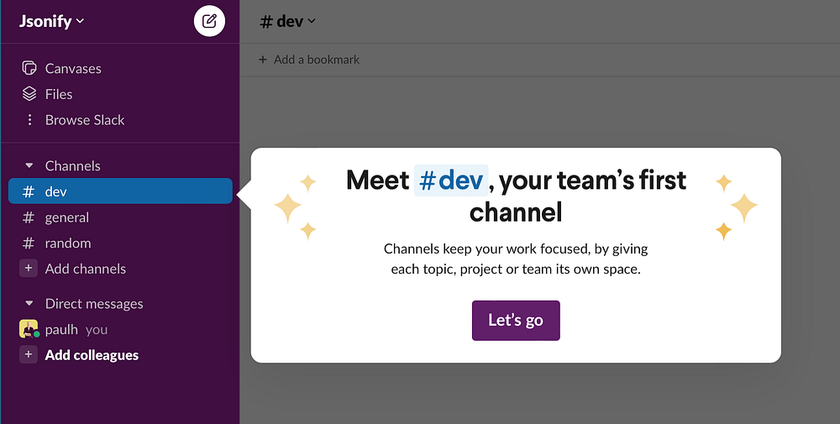Click the plus icon beside Add colleagues
The height and width of the screenshot is (424, 840).
pos(29,355)
